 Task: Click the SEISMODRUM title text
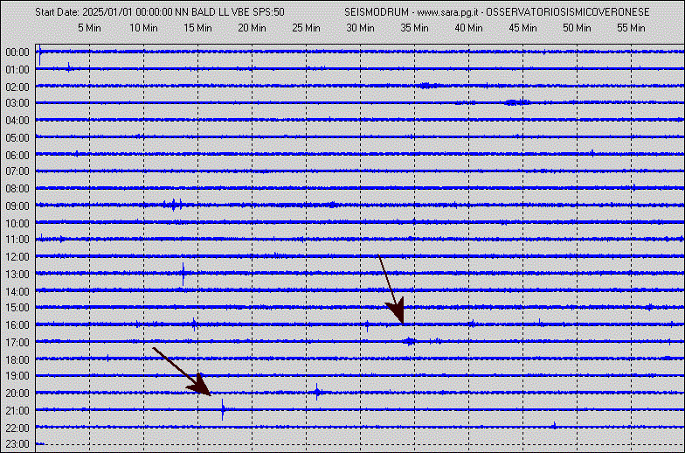pos(377,12)
